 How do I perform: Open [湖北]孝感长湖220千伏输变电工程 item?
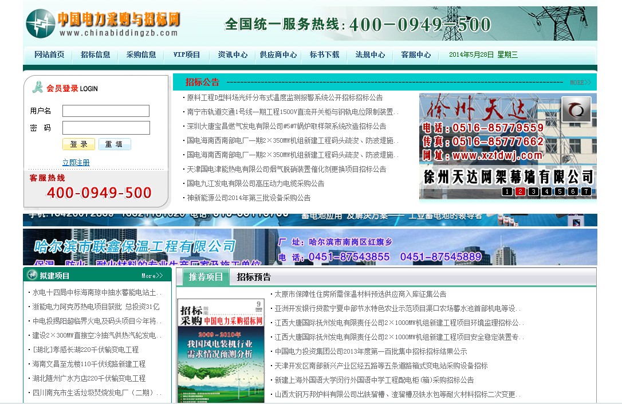point(85,350)
